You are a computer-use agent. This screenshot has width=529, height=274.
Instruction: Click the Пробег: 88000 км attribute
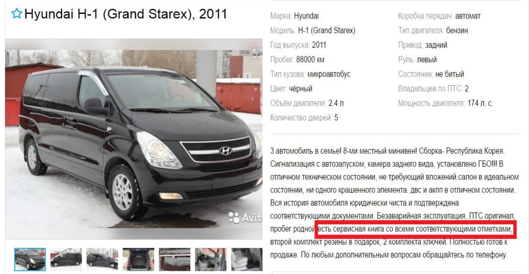pyautogui.click(x=297, y=60)
